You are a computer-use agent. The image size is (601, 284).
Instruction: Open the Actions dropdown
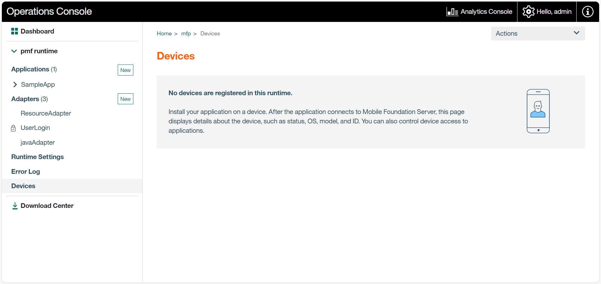pos(537,33)
